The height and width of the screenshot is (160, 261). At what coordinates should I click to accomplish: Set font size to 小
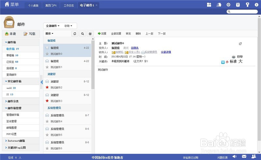click(227, 62)
